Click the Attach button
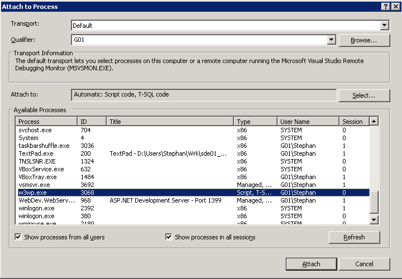 pyautogui.click(x=311, y=264)
